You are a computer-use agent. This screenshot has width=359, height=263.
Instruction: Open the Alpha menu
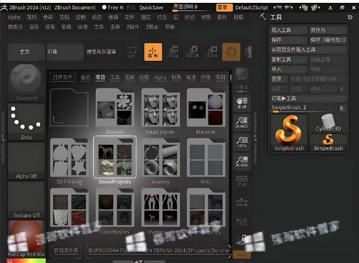click(x=14, y=17)
